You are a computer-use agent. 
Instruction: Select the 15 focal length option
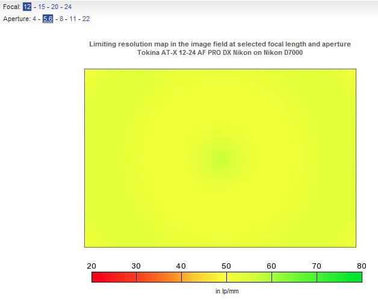[42, 7]
